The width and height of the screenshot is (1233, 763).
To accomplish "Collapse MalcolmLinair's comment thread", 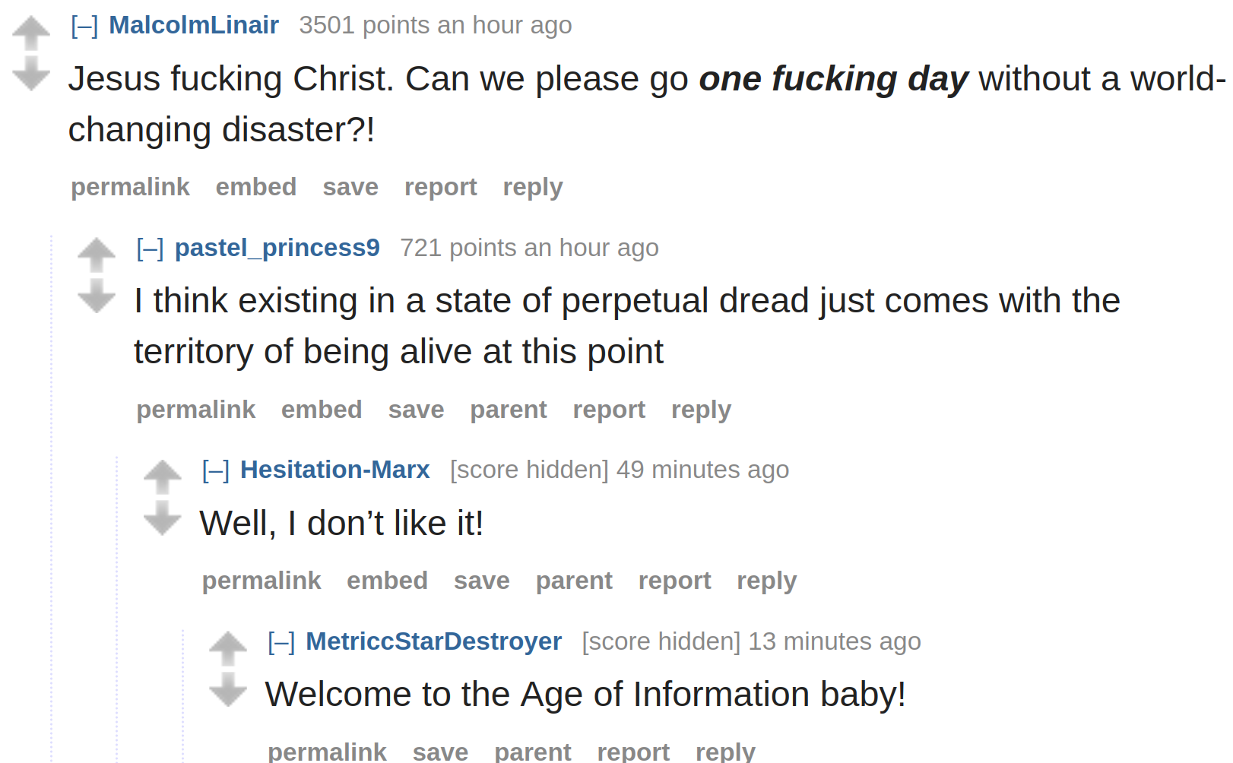I will [x=84, y=26].
